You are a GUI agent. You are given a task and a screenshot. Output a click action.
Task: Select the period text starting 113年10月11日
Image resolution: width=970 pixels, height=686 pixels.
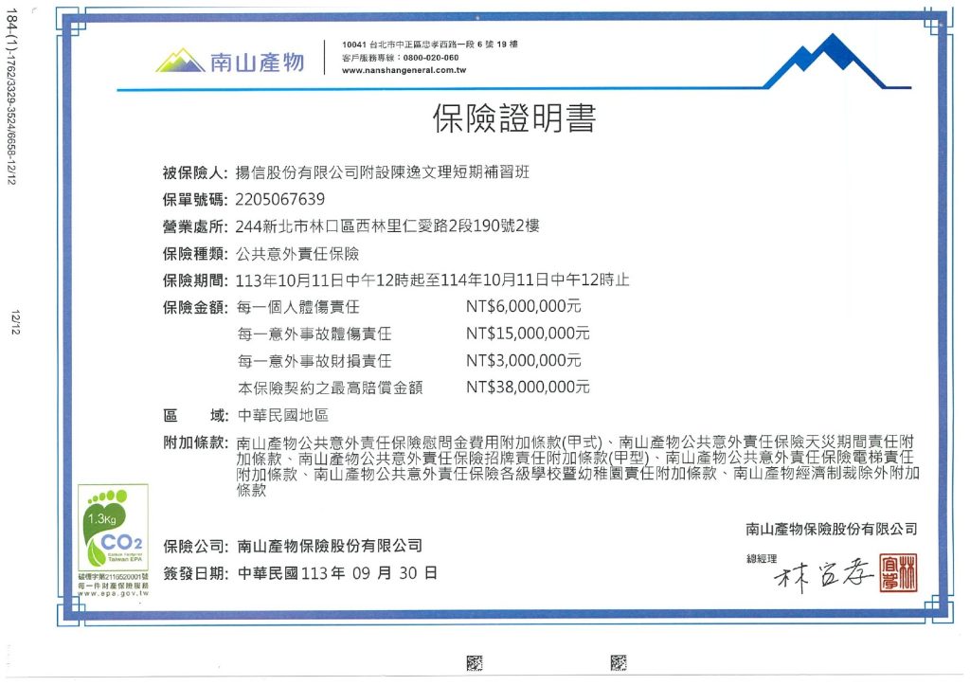pyautogui.click(x=432, y=280)
